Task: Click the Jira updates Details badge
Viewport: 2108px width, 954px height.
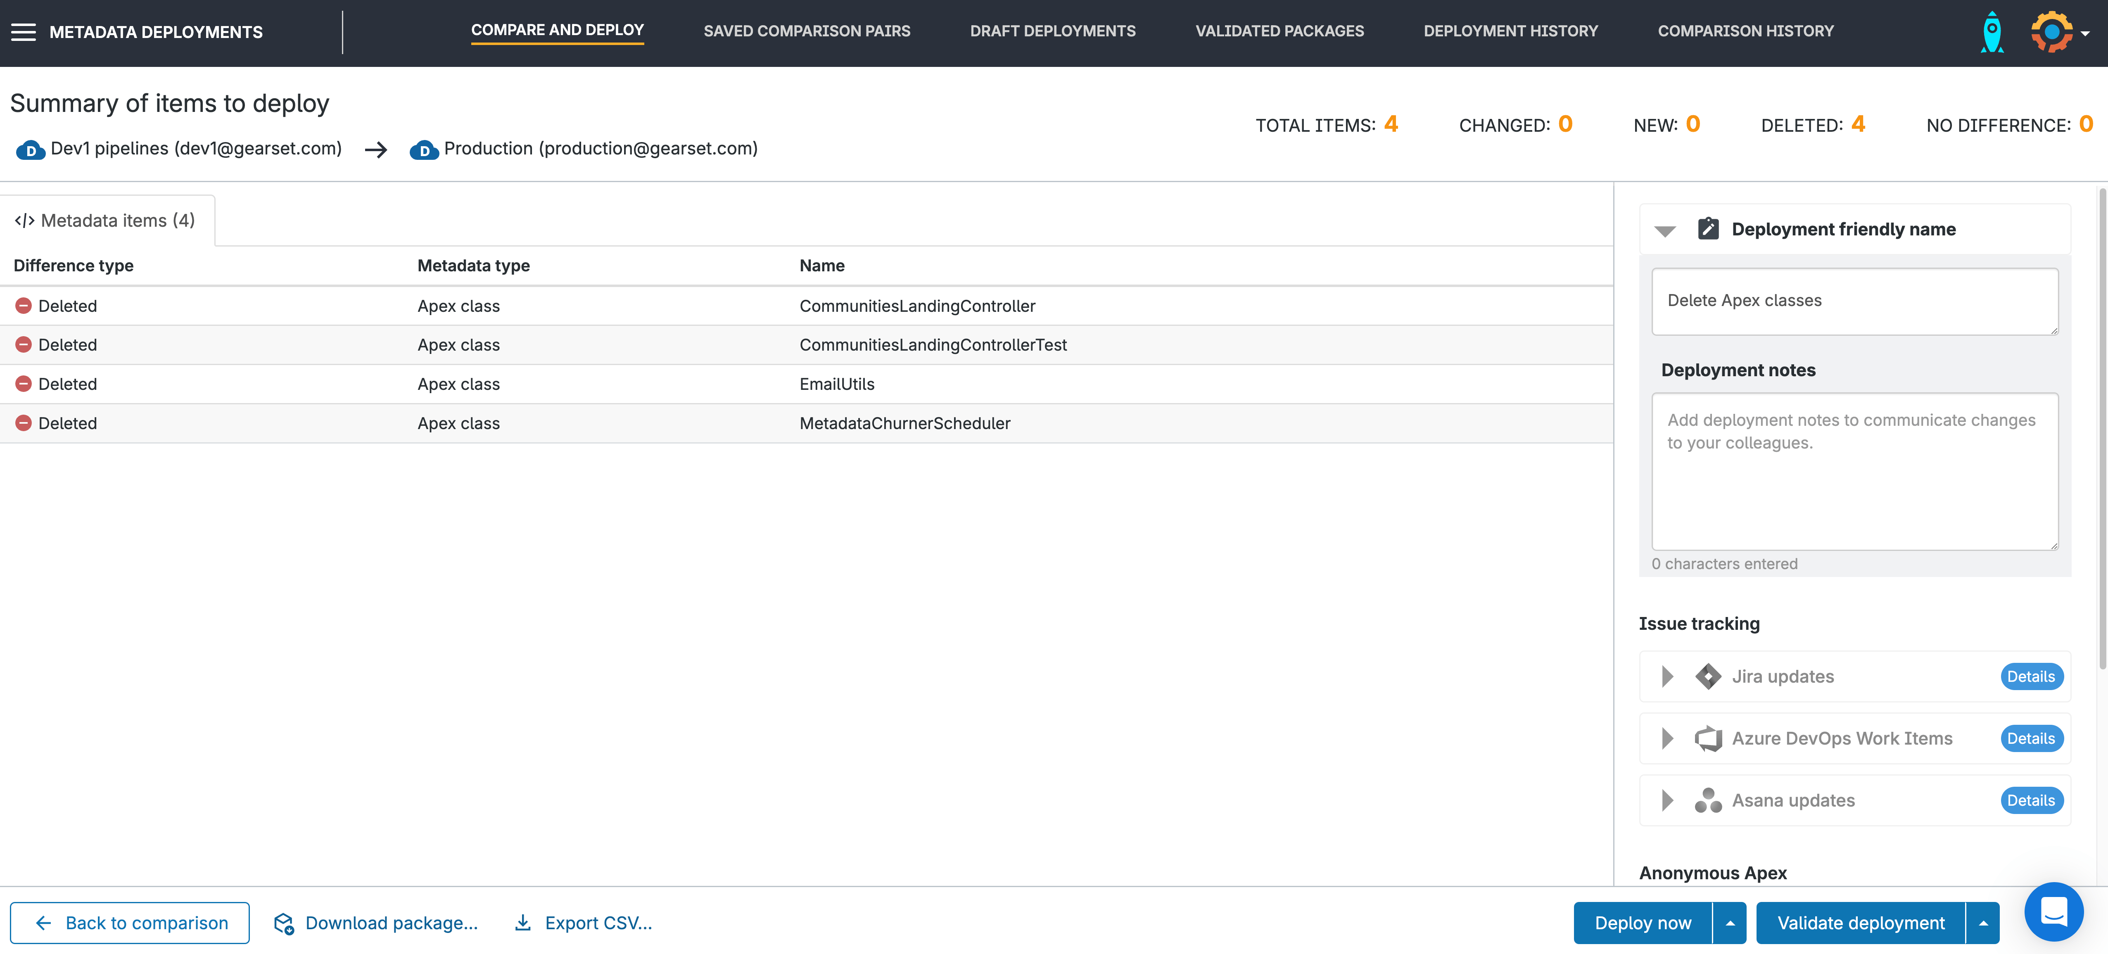Action: pos(2030,676)
